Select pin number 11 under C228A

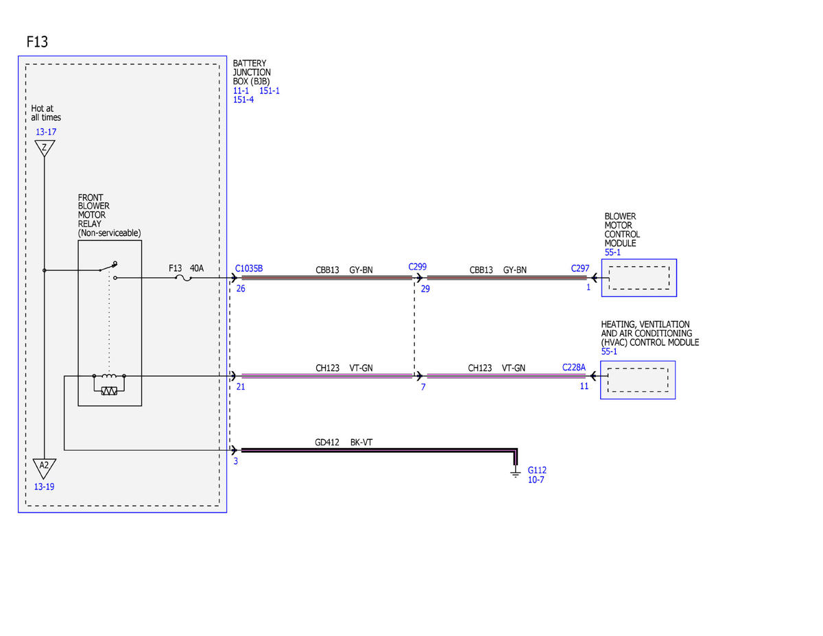click(584, 386)
